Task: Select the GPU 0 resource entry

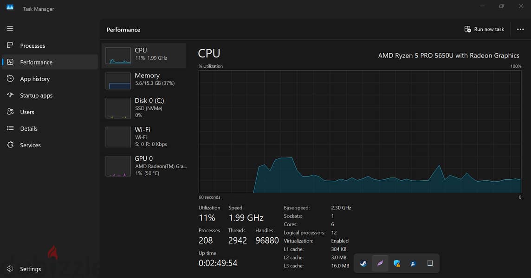Action: tap(143, 166)
